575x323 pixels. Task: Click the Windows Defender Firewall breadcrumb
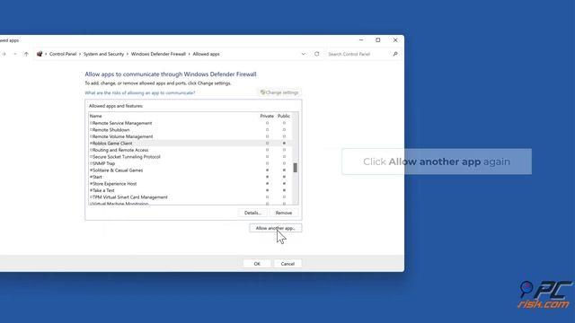[158, 54]
